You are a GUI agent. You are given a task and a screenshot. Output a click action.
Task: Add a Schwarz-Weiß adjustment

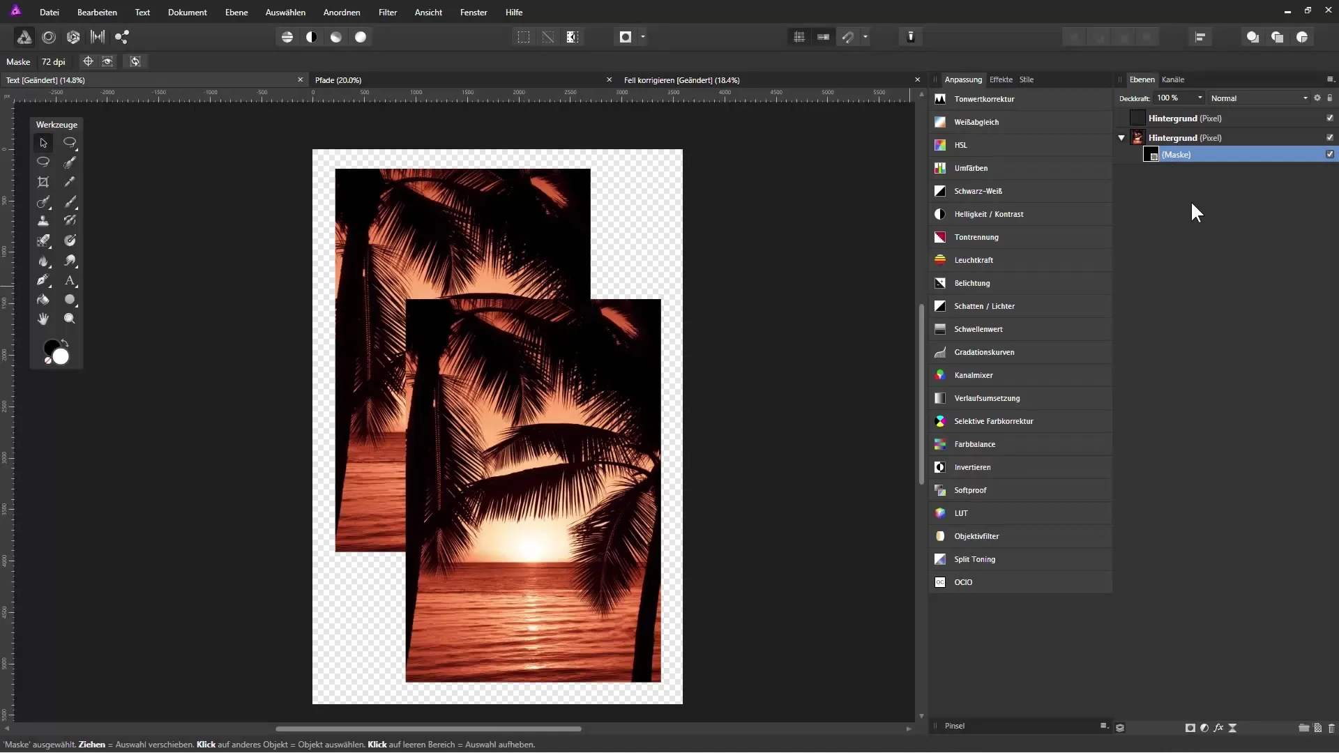(1021, 191)
